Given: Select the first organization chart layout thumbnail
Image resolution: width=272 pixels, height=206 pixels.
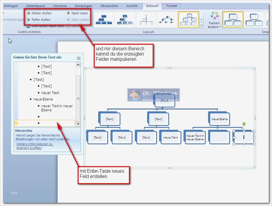Looking at the screenshot, I should (x=104, y=20).
